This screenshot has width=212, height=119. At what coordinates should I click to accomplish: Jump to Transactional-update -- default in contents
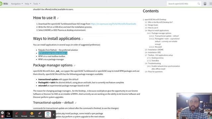(167, 36)
